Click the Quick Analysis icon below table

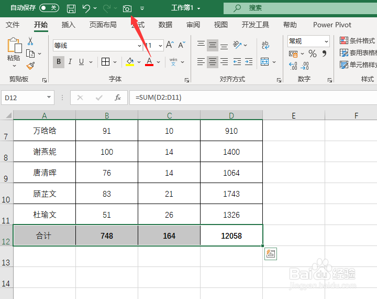click(x=271, y=254)
